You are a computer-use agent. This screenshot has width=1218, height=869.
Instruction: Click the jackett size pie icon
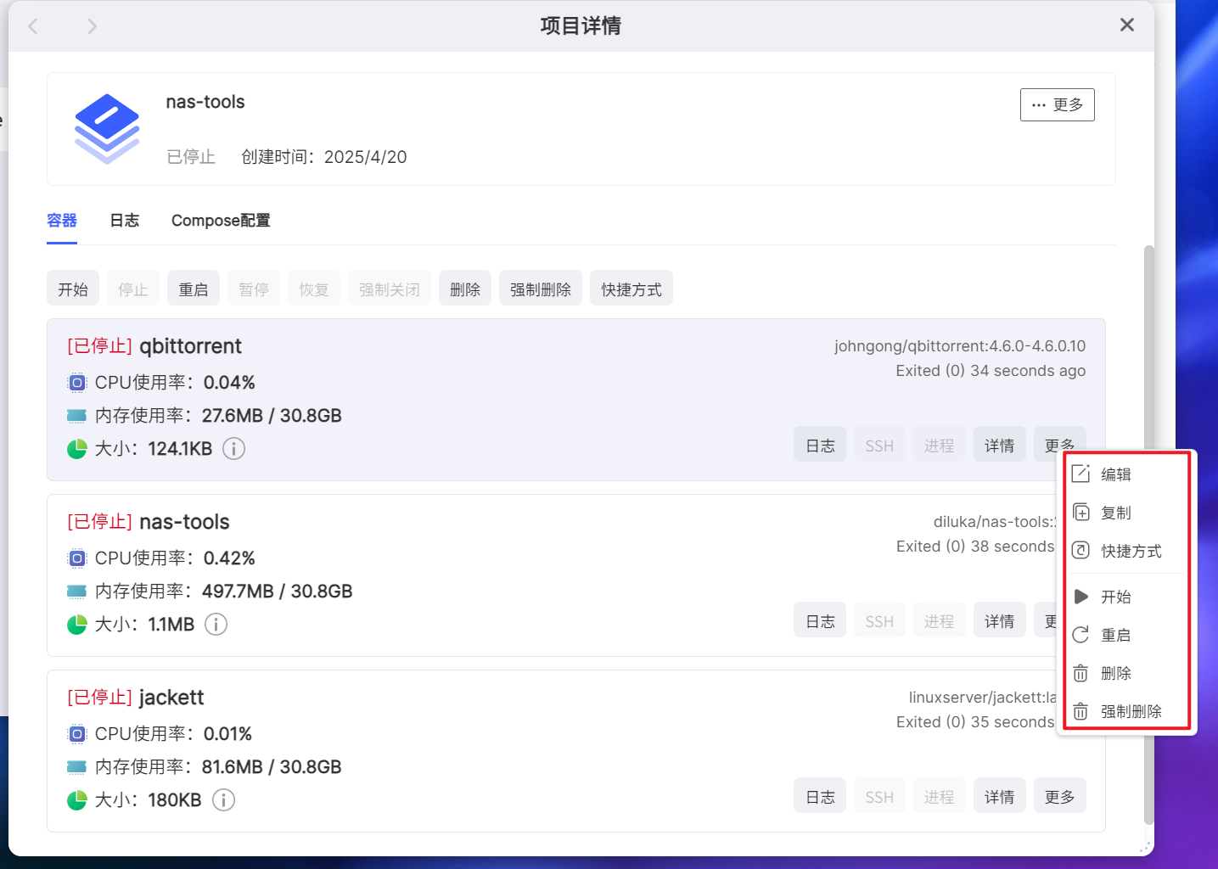tap(77, 800)
